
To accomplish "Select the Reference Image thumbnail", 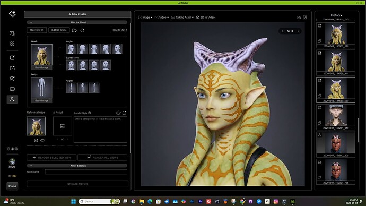I will point(36,126).
